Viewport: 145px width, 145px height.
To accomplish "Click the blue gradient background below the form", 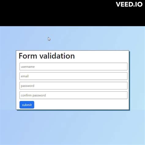I will [x=72, y=128].
